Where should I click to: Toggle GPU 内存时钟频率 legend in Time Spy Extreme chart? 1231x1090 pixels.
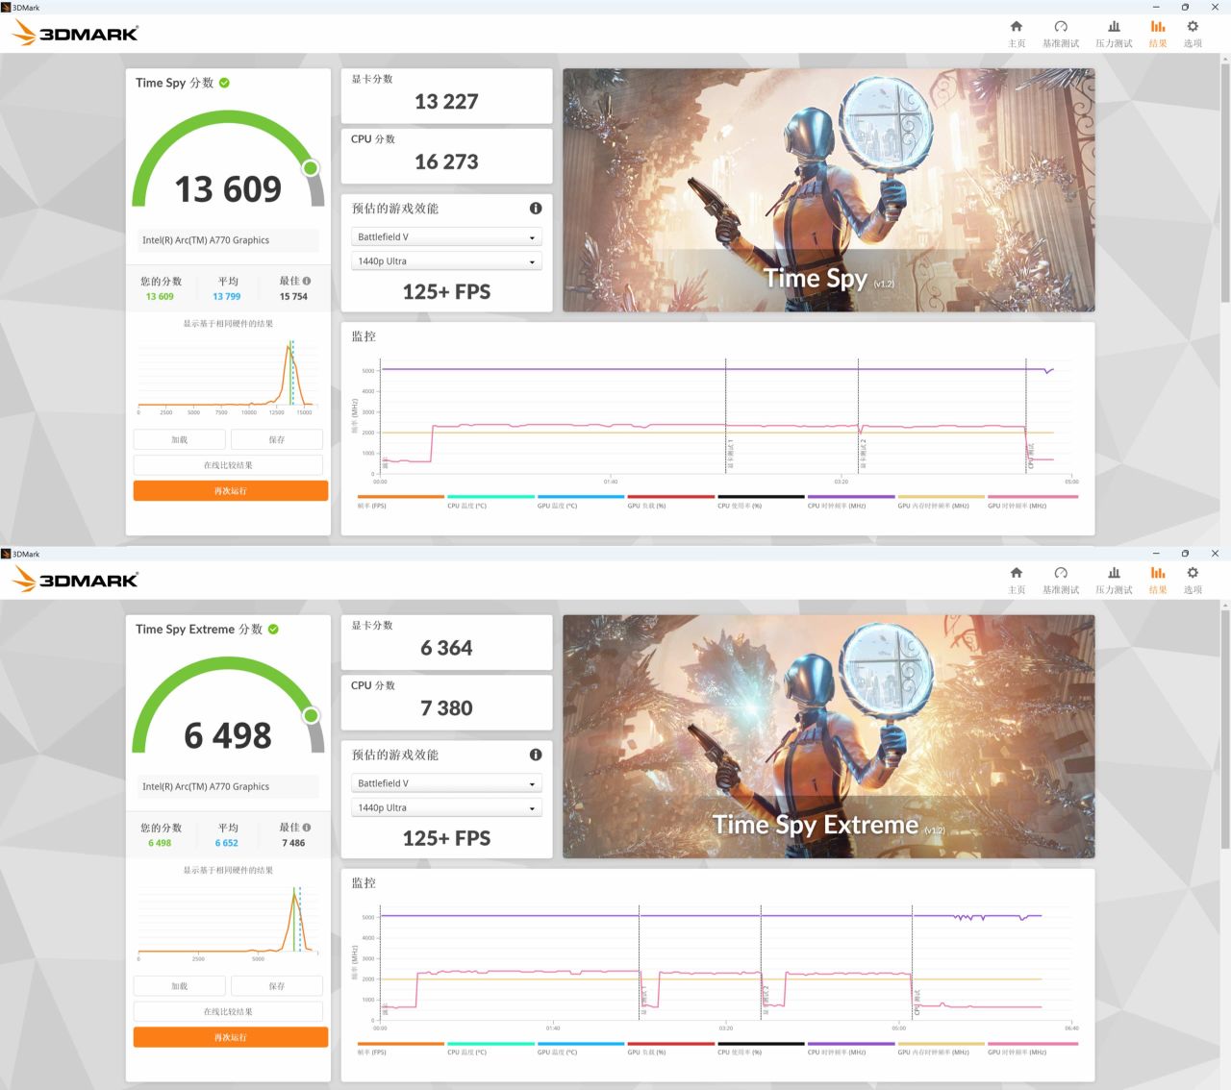tap(942, 1049)
